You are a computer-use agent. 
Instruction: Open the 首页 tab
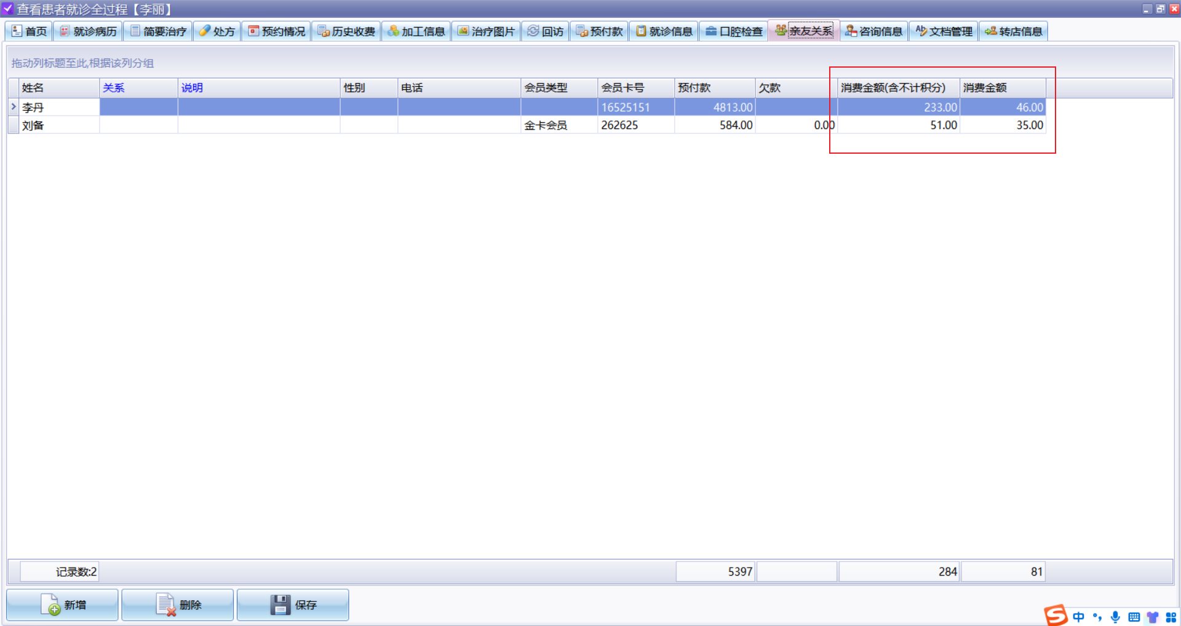point(29,31)
